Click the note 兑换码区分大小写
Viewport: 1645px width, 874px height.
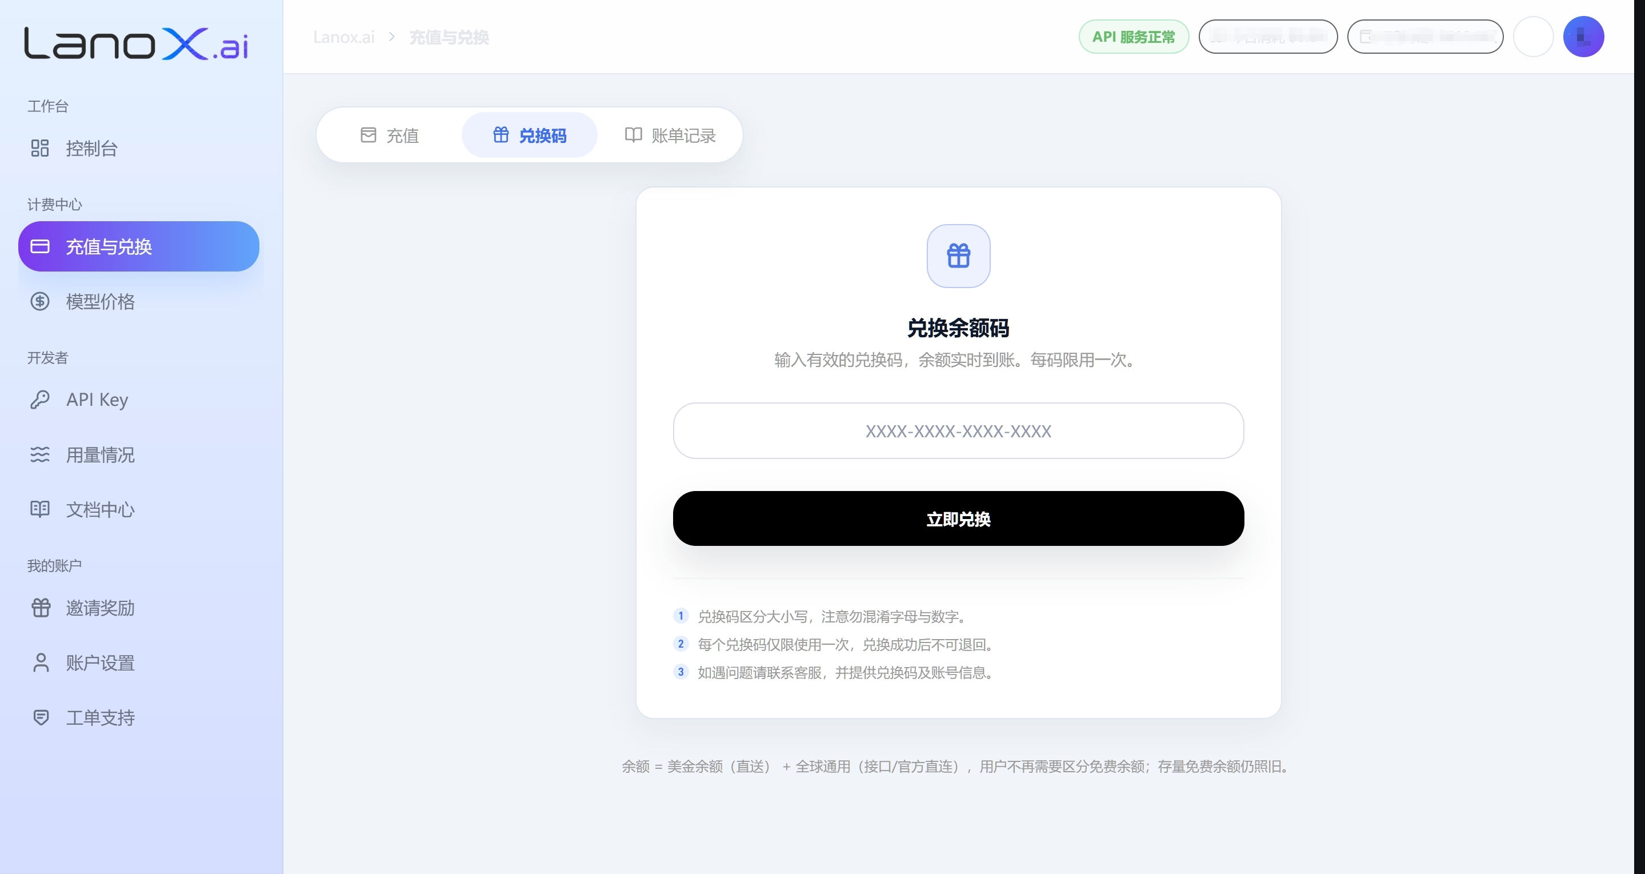pos(833,617)
